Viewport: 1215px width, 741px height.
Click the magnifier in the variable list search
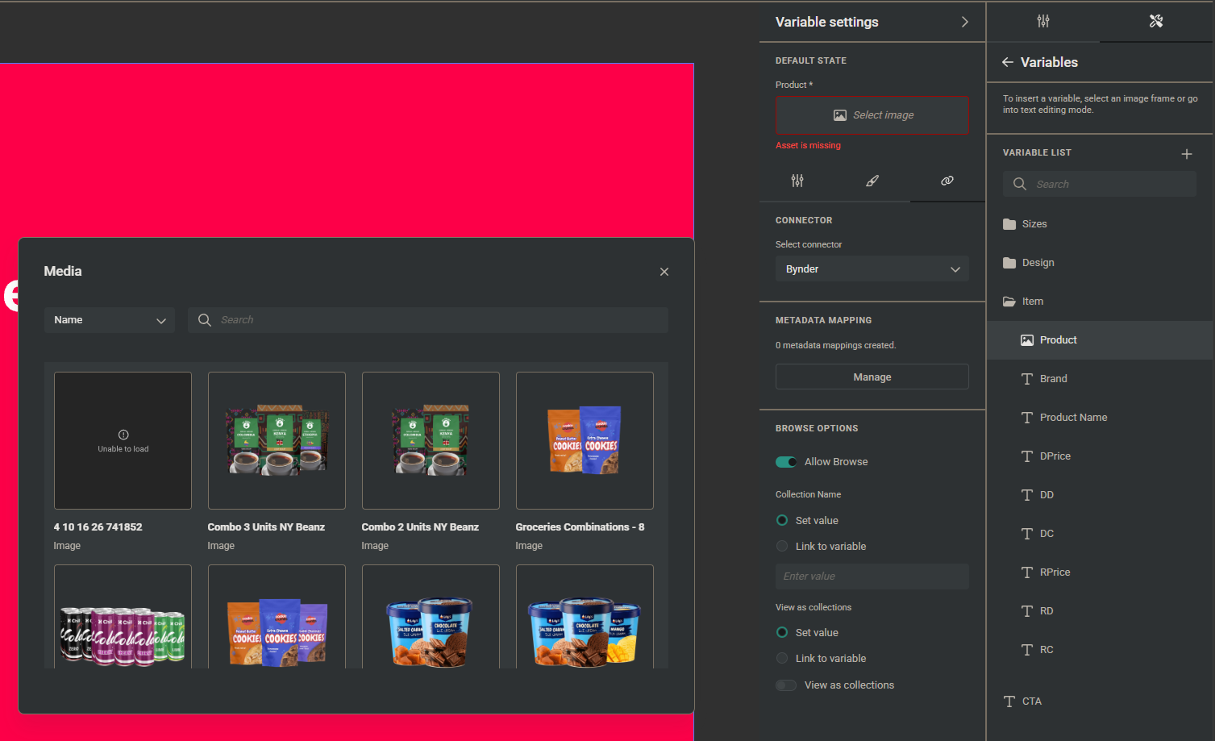point(1019,184)
